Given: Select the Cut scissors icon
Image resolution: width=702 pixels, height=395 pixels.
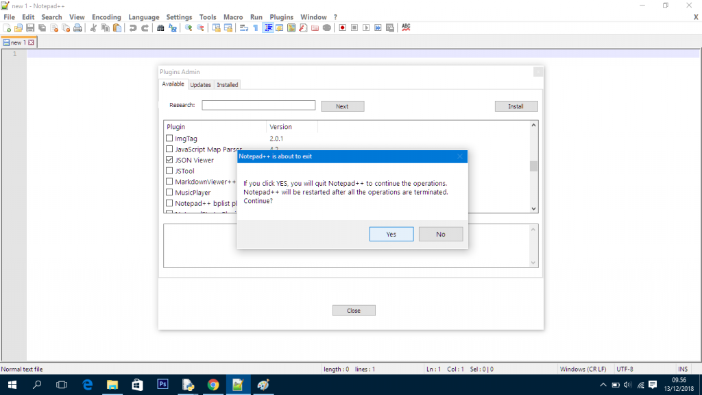Looking at the screenshot, I should click(93, 28).
